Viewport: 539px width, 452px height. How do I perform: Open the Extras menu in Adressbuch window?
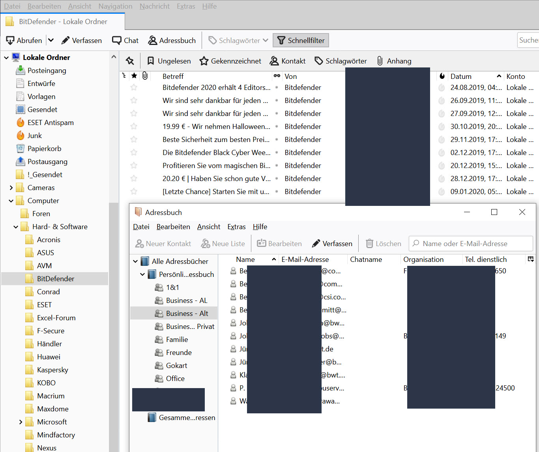point(236,227)
